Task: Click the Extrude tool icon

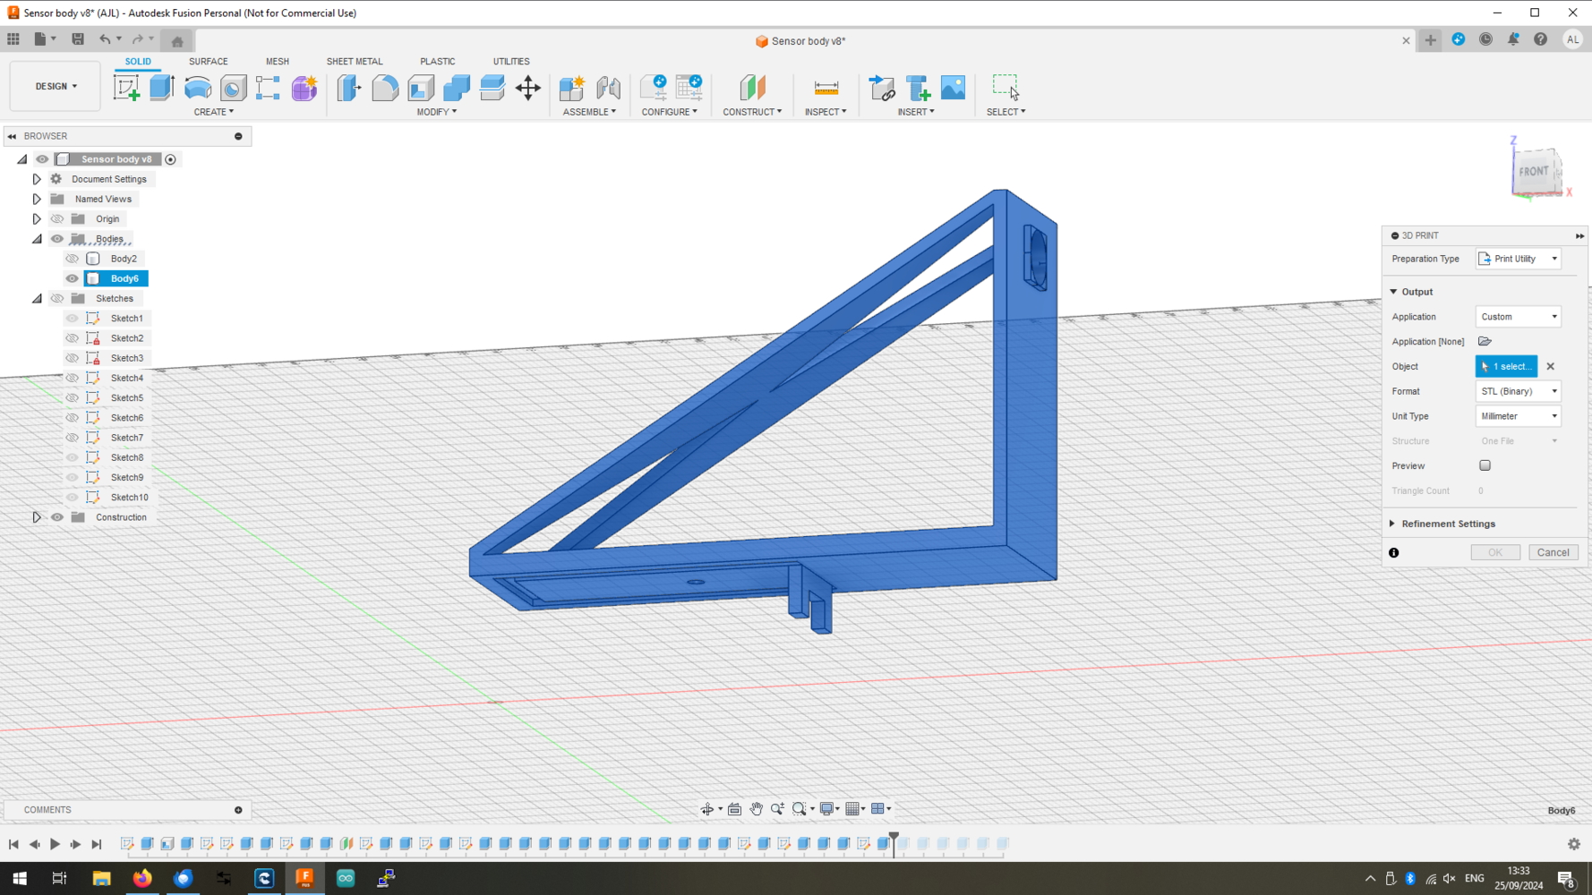Action: [162, 88]
